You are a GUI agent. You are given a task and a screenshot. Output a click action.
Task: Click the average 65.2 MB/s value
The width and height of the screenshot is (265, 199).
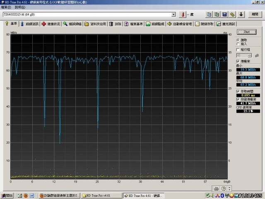(248, 85)
